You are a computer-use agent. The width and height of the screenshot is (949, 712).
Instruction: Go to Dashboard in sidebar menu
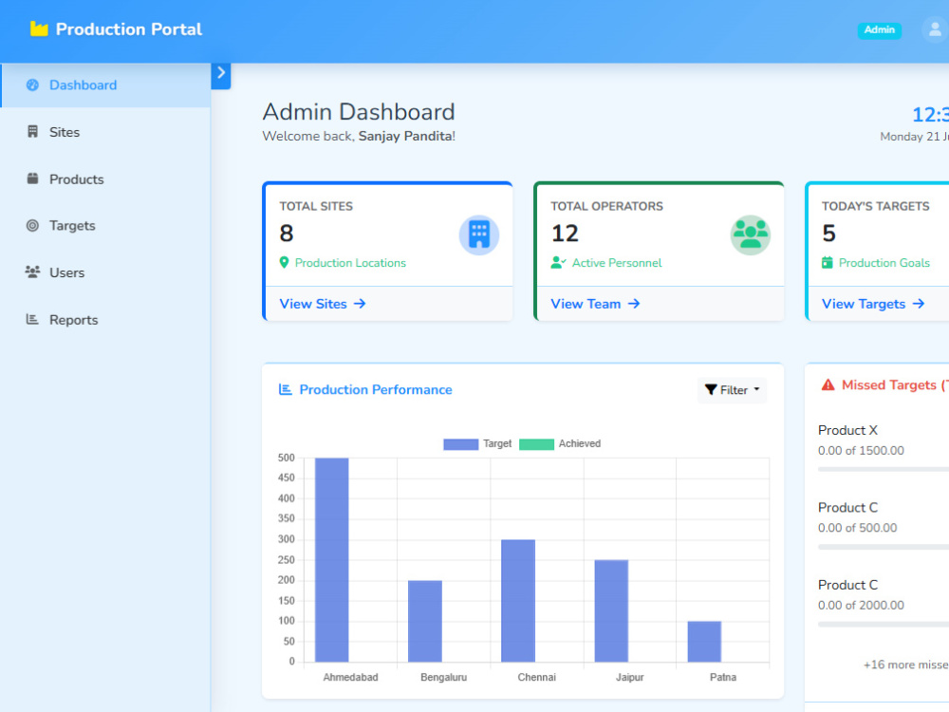pos(105,85)
